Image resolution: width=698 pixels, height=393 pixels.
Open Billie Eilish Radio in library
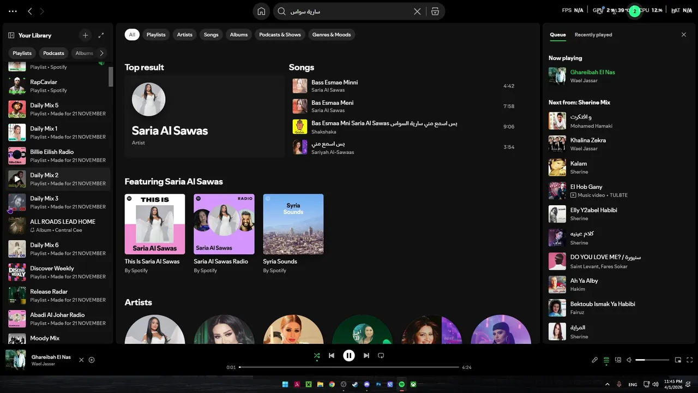pos(58,156)
